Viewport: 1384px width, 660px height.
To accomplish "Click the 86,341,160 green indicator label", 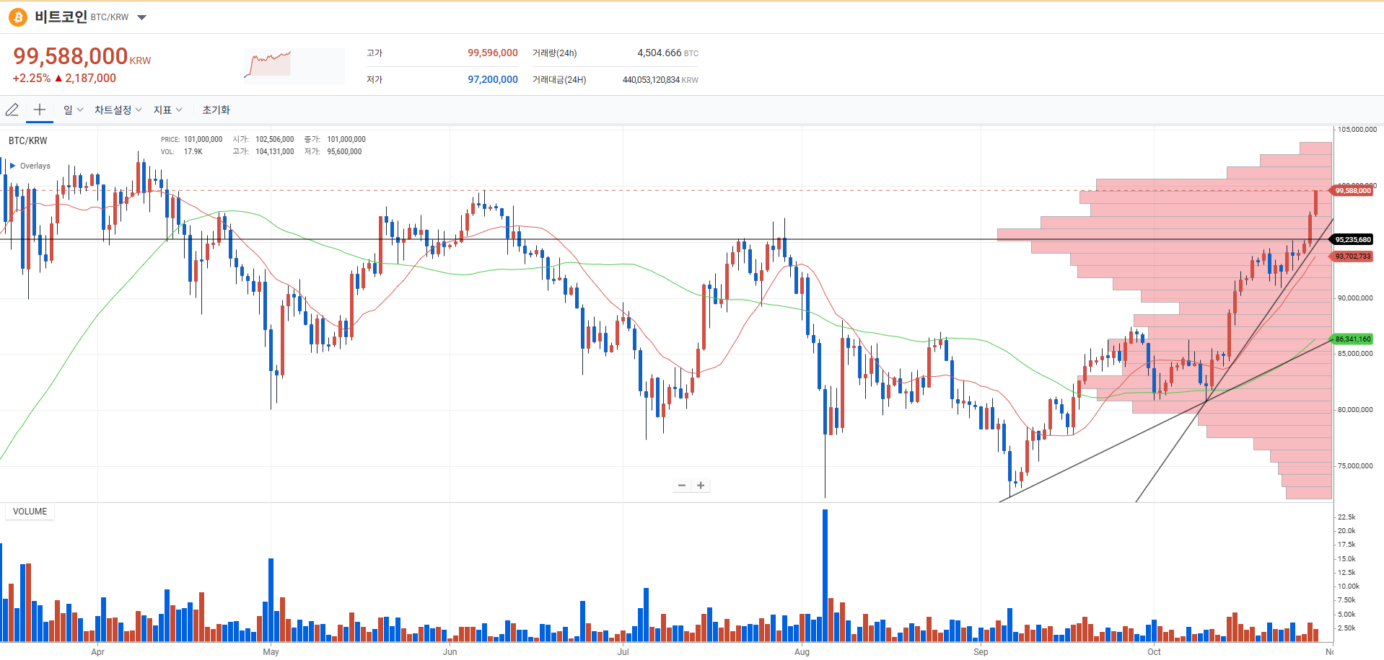I will [1352, 339].
